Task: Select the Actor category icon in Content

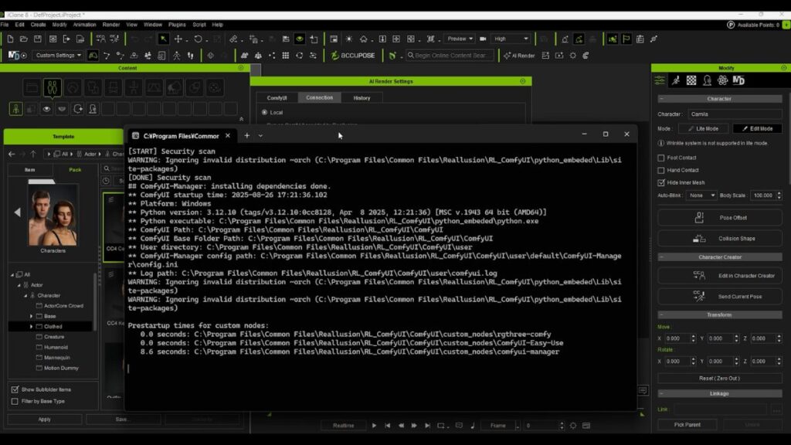Action: [x=52, y=88]
